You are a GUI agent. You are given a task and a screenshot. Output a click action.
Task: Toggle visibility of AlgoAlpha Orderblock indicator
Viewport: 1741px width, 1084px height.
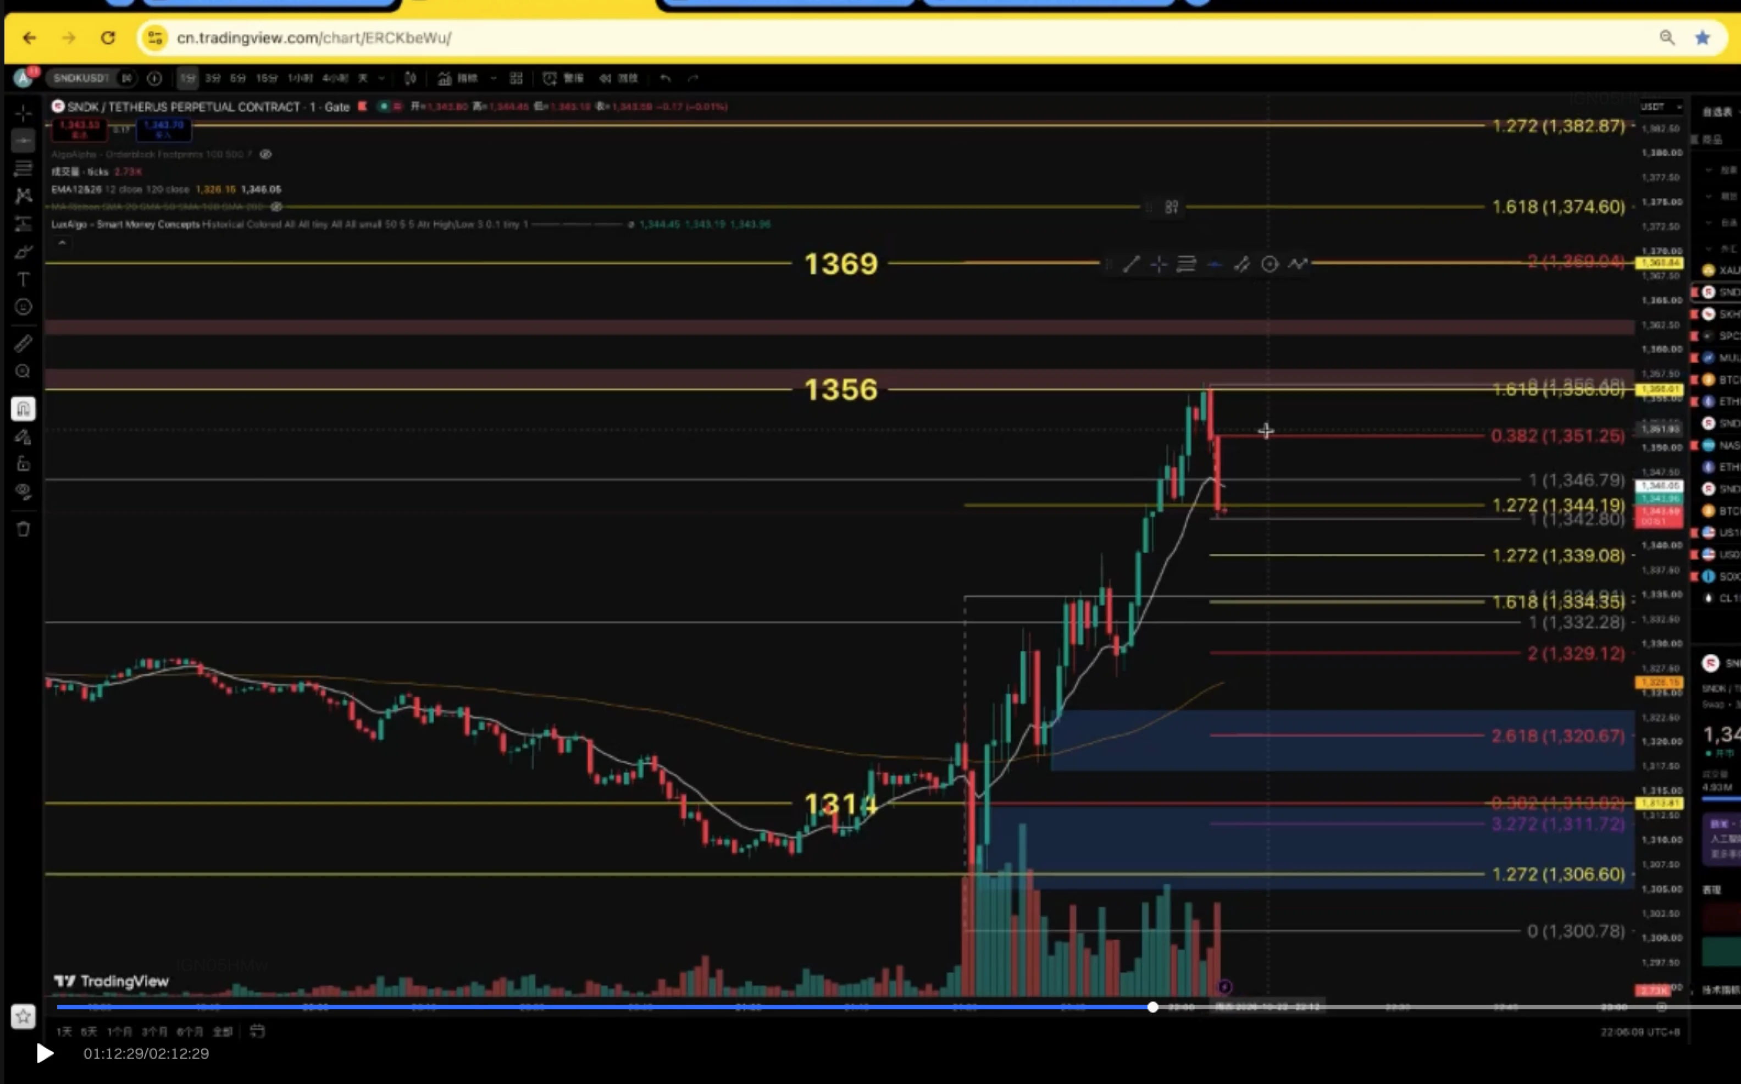pos(265,154)
